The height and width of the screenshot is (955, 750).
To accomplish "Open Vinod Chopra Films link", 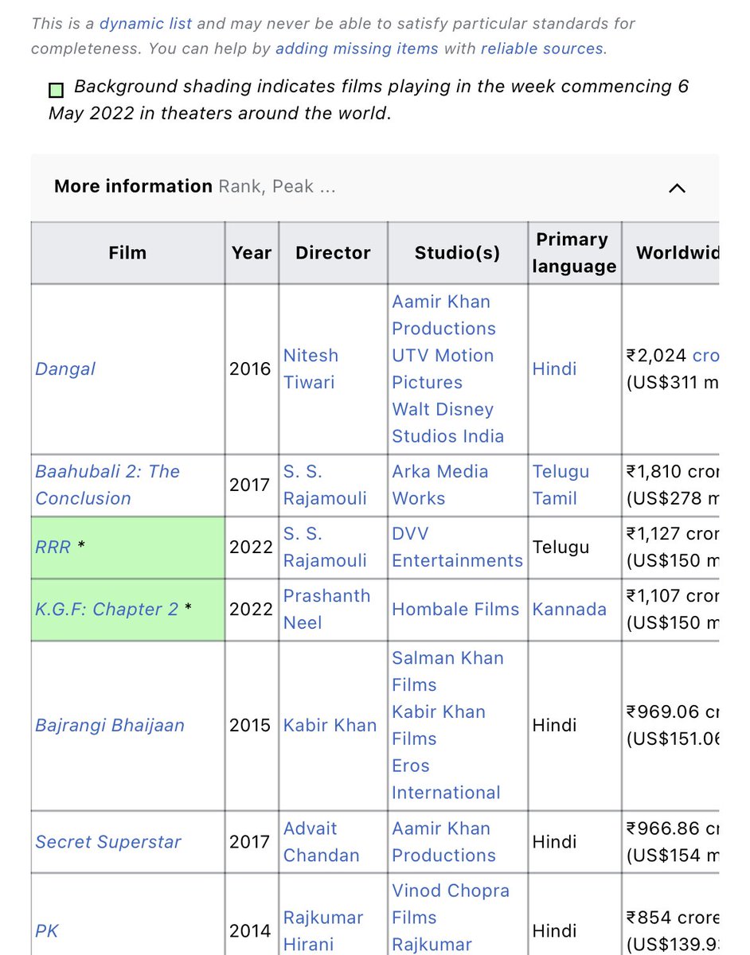I will click(451, 904).
